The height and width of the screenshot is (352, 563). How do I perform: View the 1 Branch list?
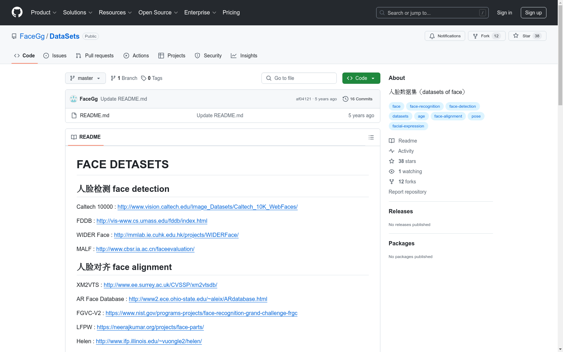click(124, 78)
